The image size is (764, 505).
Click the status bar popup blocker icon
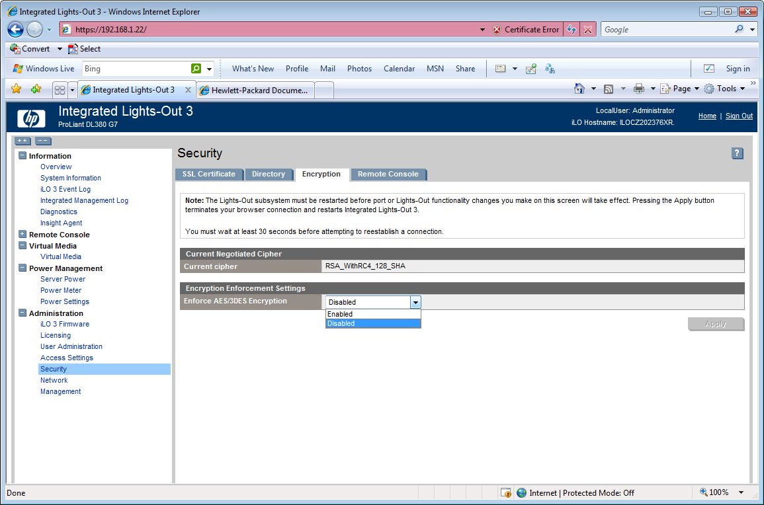[506, 493]
